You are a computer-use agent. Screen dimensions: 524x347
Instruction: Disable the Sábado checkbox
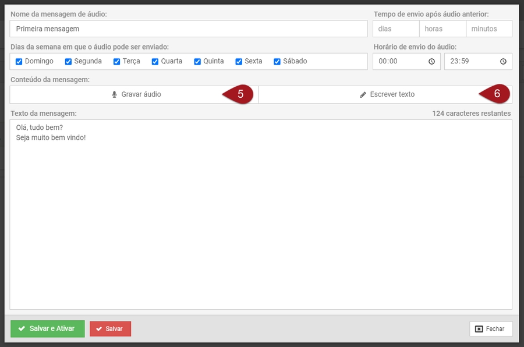[x=277, y=62]
